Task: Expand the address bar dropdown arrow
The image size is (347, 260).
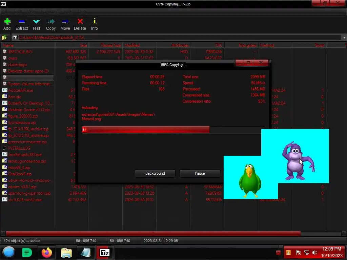Action: 344,38
